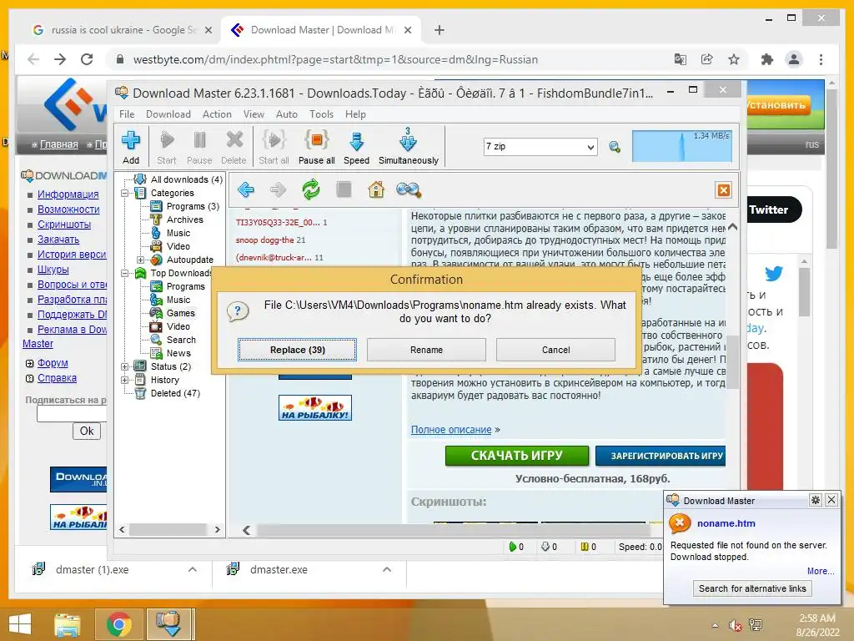Viewport: 854px width, 641px height.
Task: Open the Action menu
Action: 217,114
